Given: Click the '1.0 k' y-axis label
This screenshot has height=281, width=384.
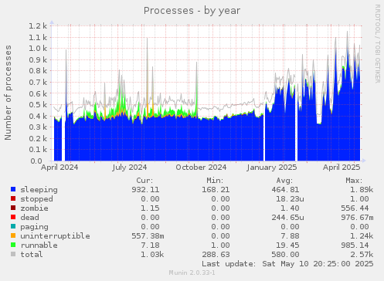Looking at the screenshot, I should 38,49.
